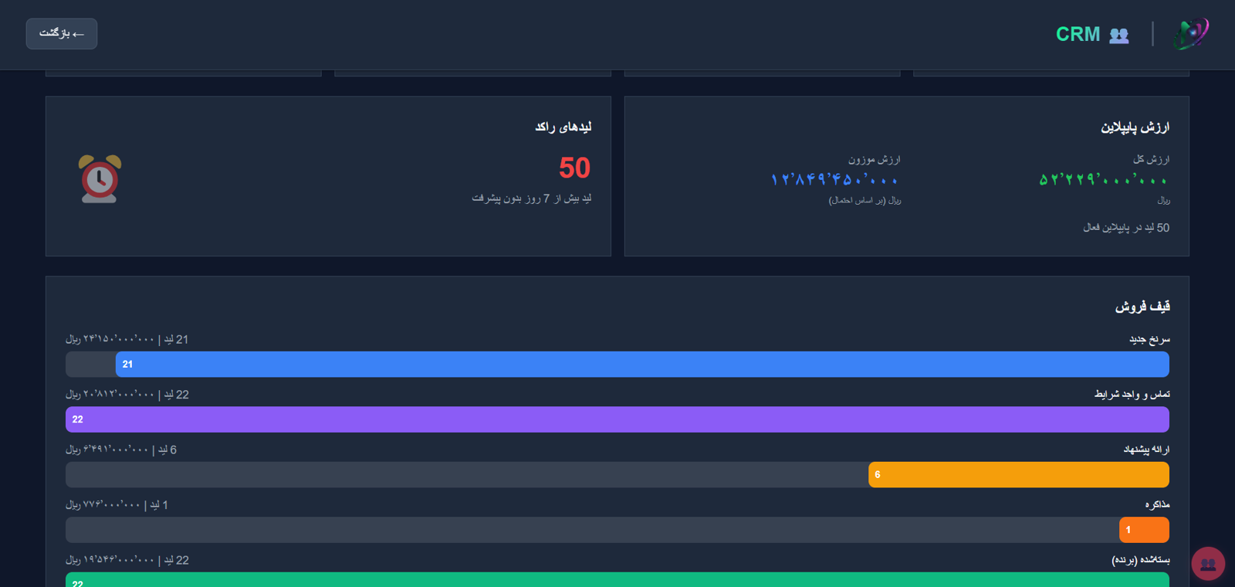Click the green total value amount

coord(1103,180)
